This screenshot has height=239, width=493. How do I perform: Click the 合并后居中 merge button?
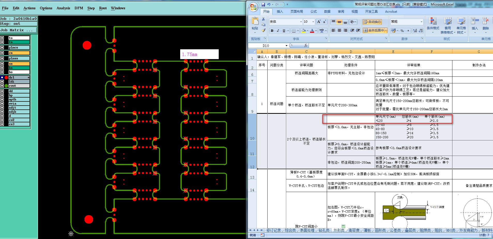click(373, 30)
